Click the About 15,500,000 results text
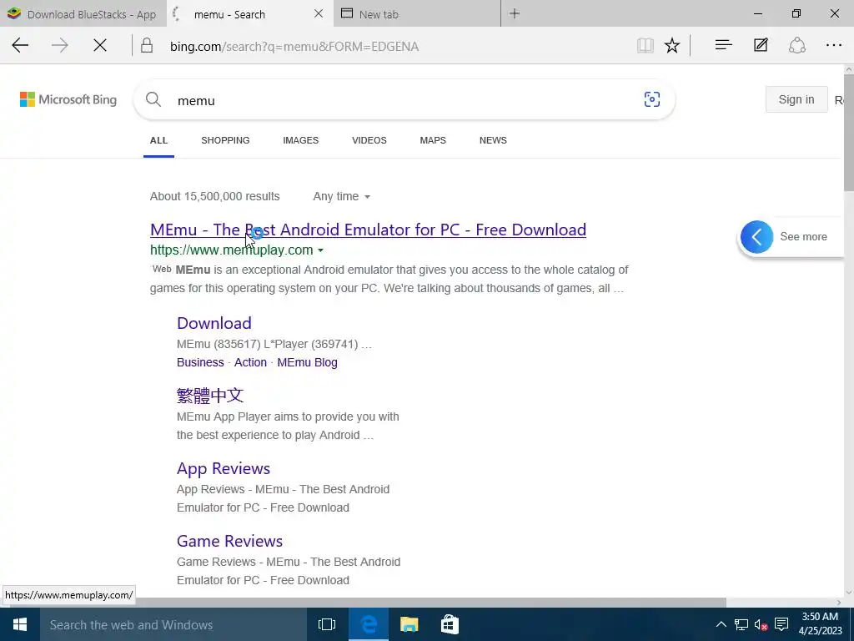The height and width of the screenshot is (641, 854). coord(214,196)
